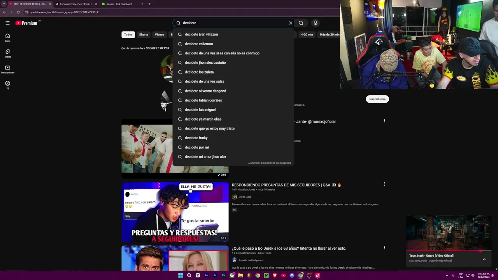498x280 pixels.
Task: Open TikTok app from the taskbar
Action: 317,275
